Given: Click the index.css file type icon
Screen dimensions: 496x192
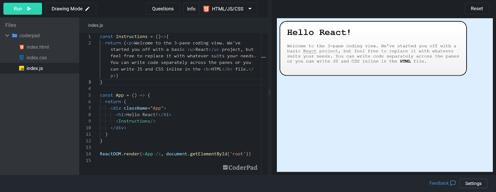Looking at the screenshot, I should 22,58.
